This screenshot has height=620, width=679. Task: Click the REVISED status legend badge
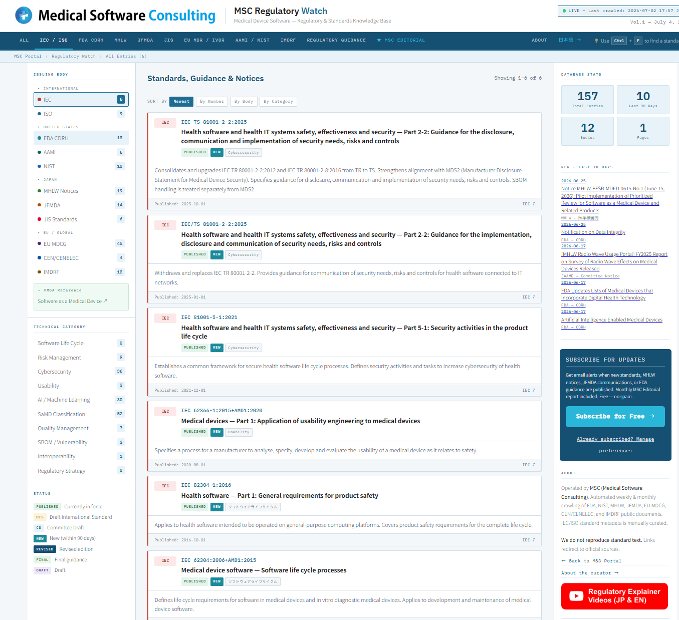point(45,549)
